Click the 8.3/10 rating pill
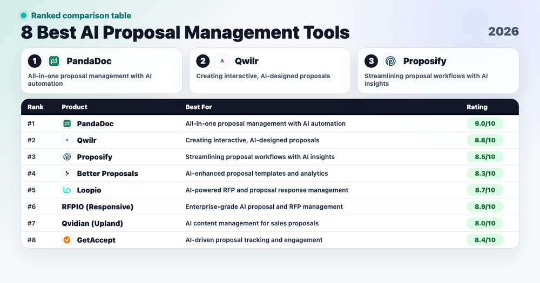This screenshot has height=283, width=540. point(485,174)
